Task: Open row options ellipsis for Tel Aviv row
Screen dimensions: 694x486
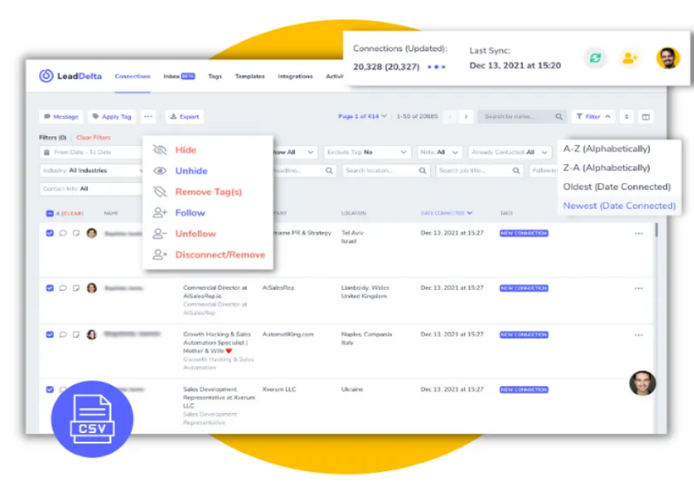Action: 638,233
